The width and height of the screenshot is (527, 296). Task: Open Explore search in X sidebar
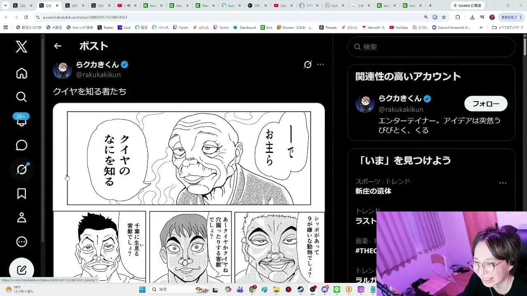(21, 97)
